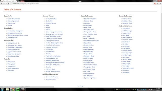
Task: Open Email Class link
Action: (87, 28)
